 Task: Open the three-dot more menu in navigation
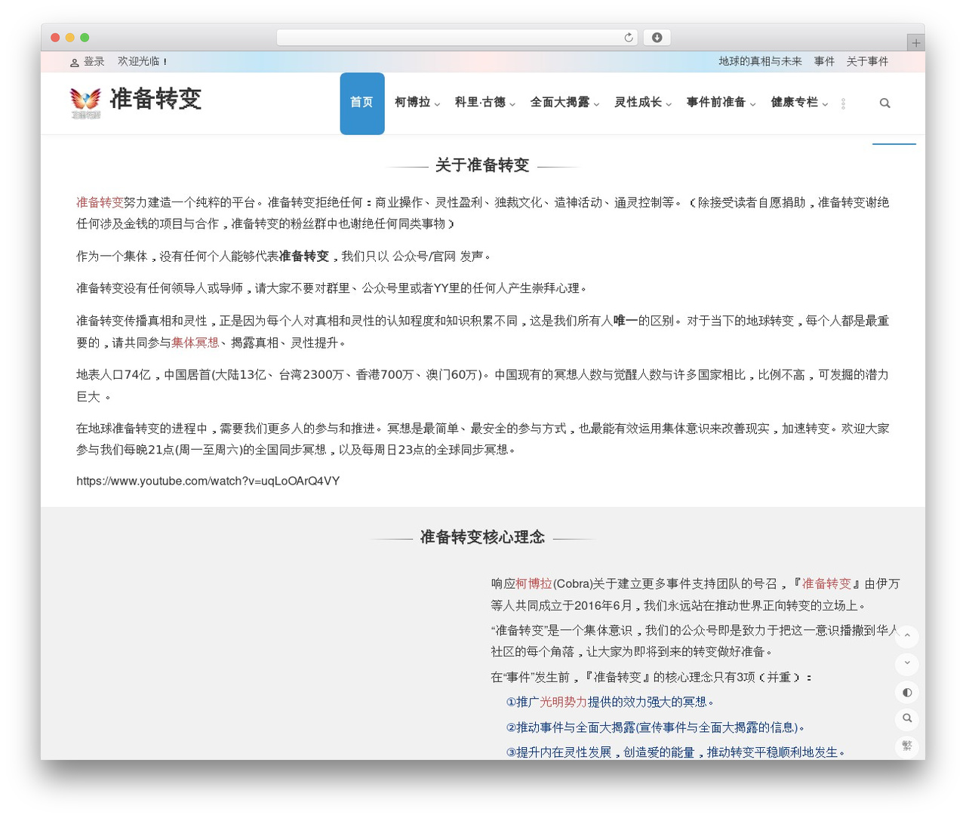pos(843,103)
